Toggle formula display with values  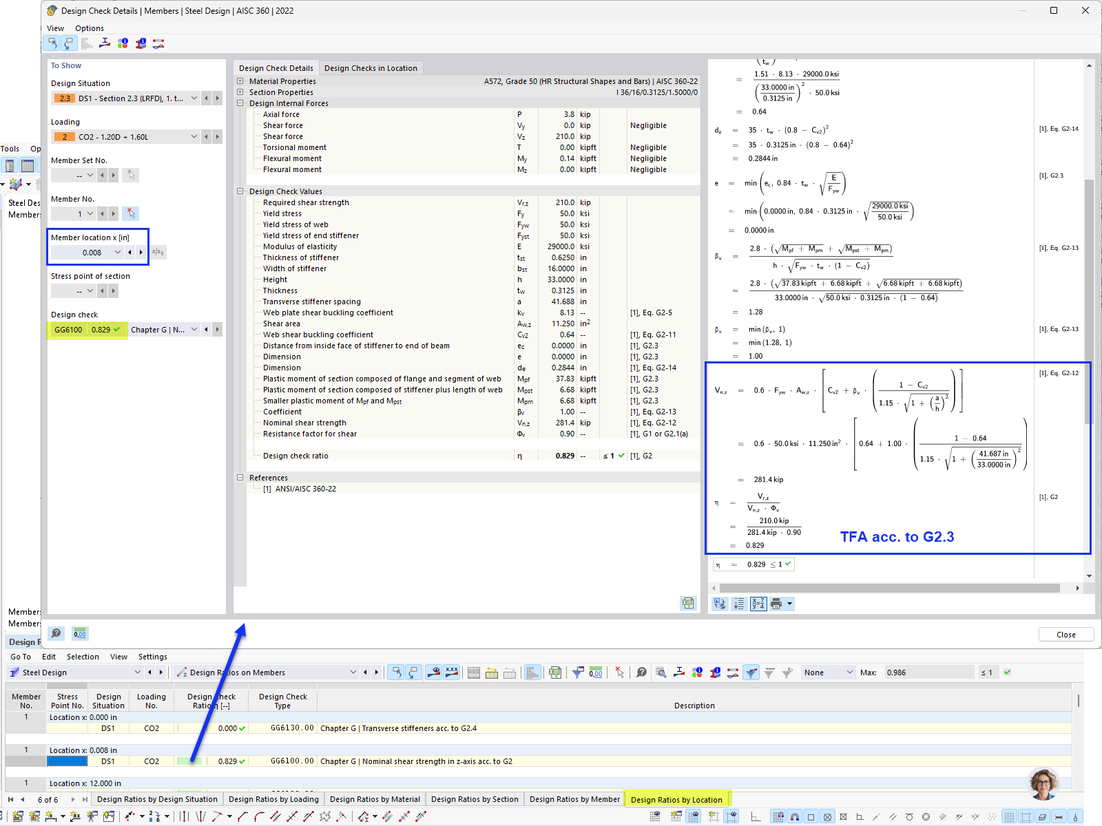click(758, 604)
